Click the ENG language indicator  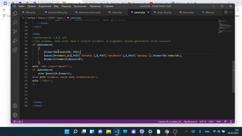[x=207, y=131]
